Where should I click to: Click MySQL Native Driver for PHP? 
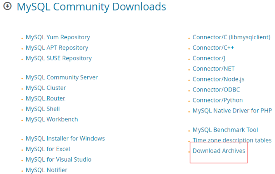click(232, 111)
